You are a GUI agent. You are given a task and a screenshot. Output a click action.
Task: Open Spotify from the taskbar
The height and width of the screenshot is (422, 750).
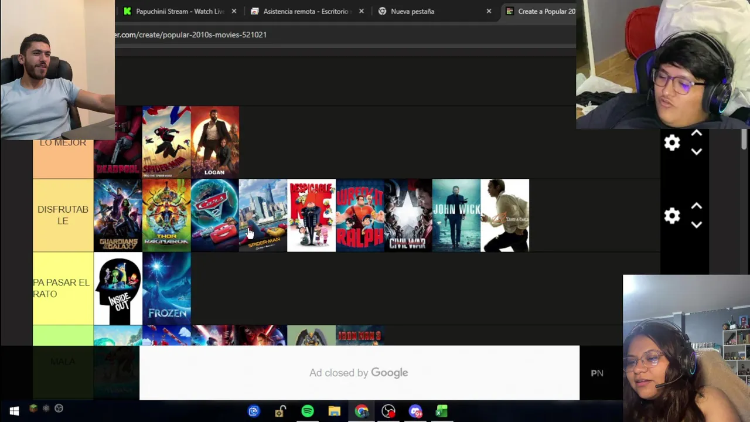tap(308, 411)
